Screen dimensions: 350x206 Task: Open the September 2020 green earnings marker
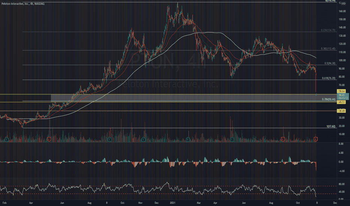click(x=110, y=140)
